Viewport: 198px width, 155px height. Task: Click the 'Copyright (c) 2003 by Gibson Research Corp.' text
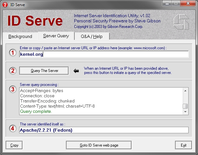point(108,27)
